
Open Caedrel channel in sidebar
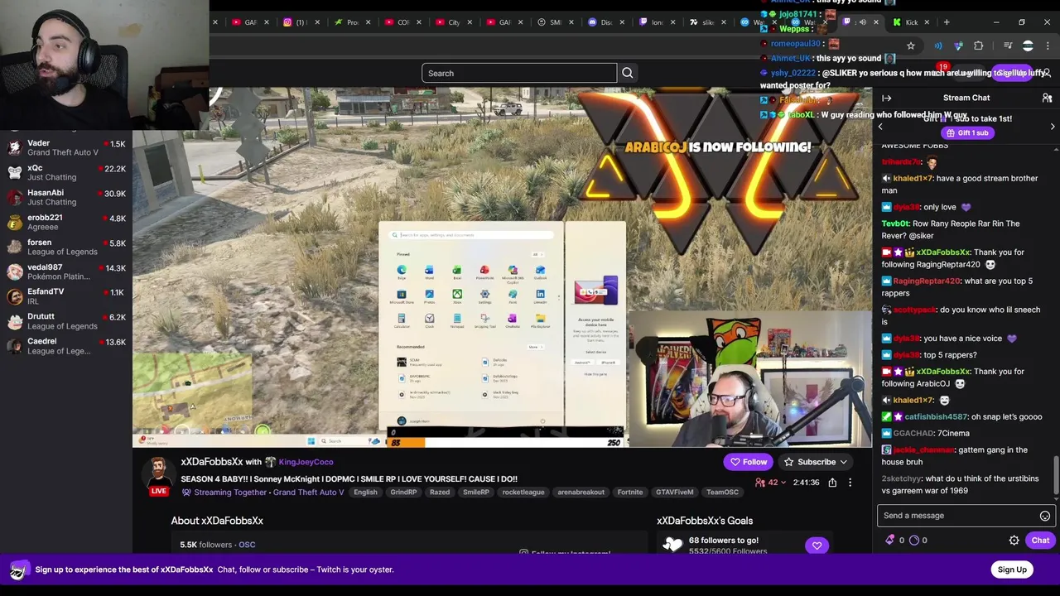66,346
